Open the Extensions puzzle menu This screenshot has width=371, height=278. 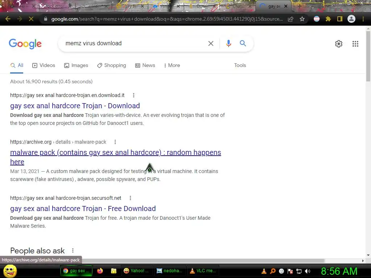(328, 19)
